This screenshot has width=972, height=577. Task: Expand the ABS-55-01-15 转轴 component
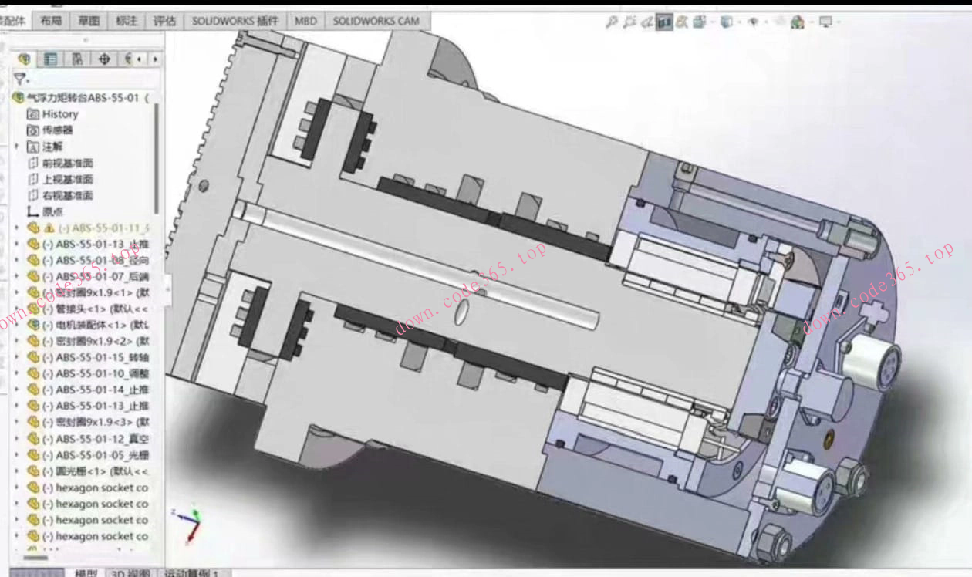[17, 357]
